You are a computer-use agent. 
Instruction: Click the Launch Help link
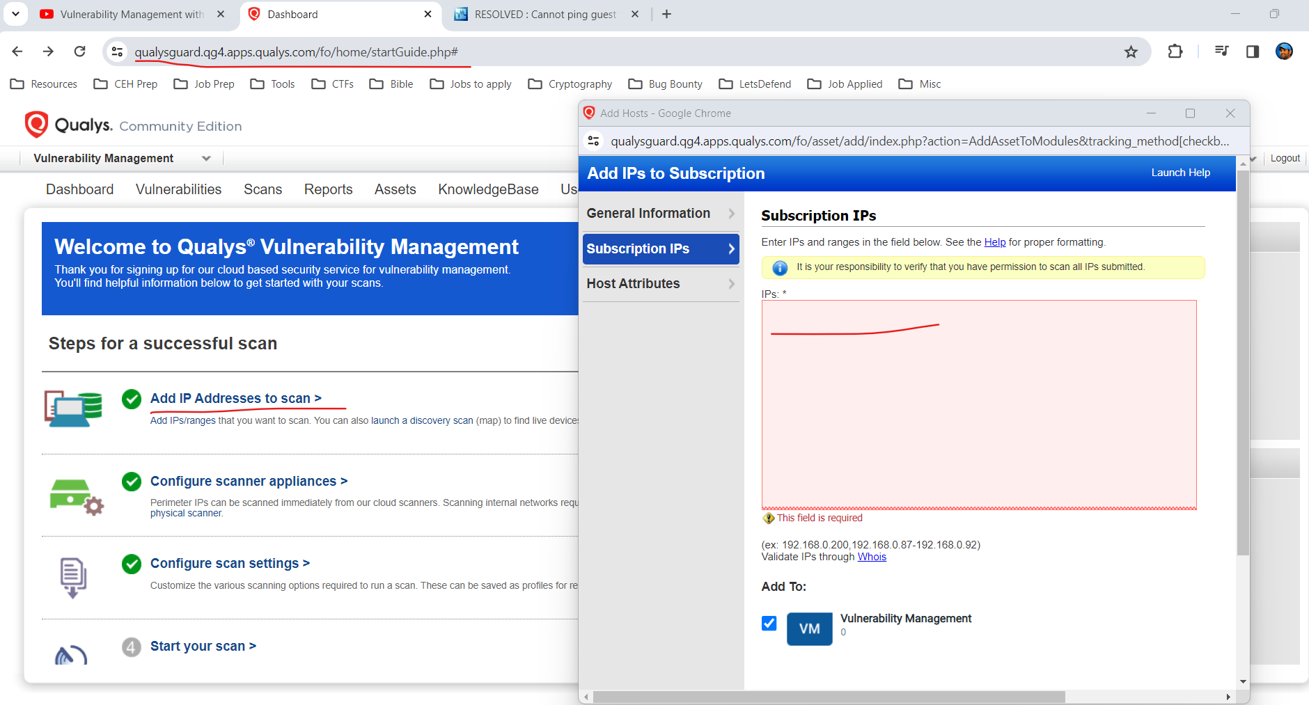tap(1180, 173)
